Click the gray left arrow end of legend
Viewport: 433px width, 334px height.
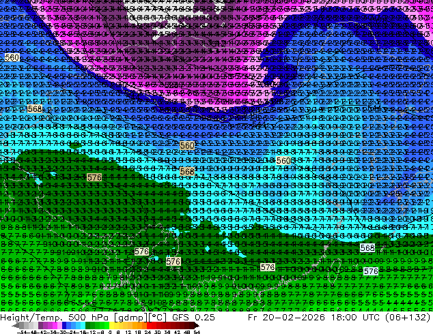(16, 325)
